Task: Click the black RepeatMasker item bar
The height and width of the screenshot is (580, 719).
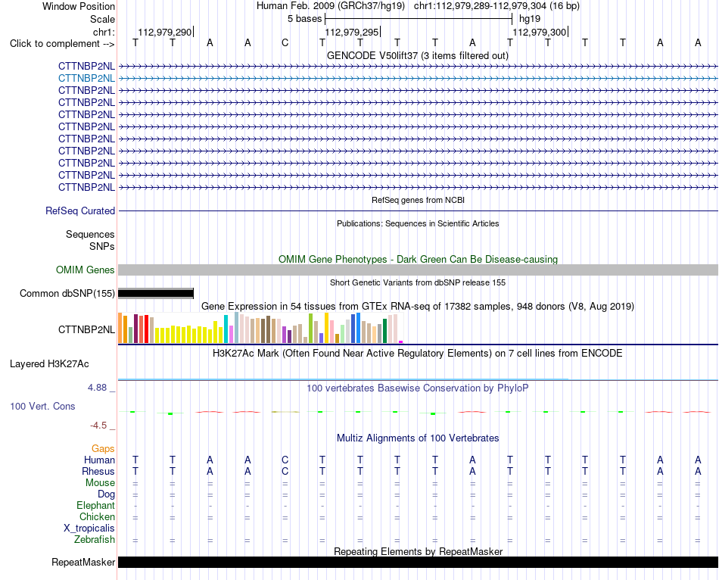Action: click(418, 562)
